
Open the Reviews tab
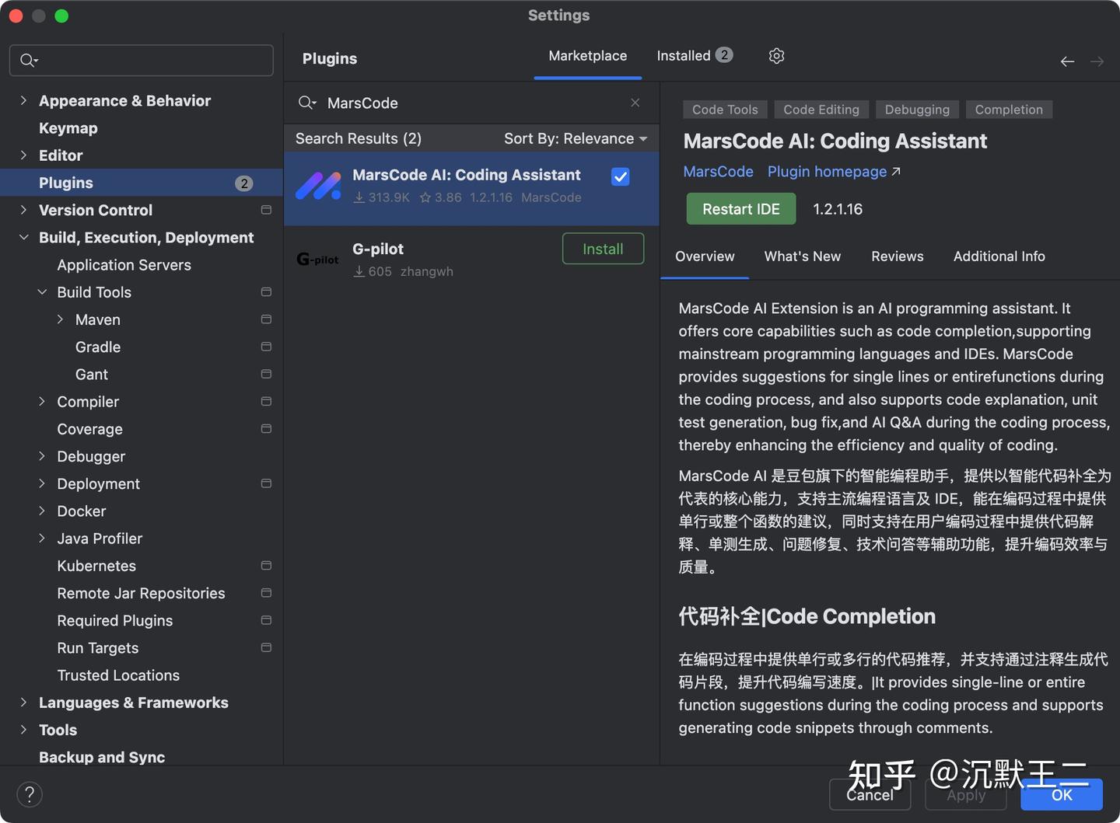(898, 256)
